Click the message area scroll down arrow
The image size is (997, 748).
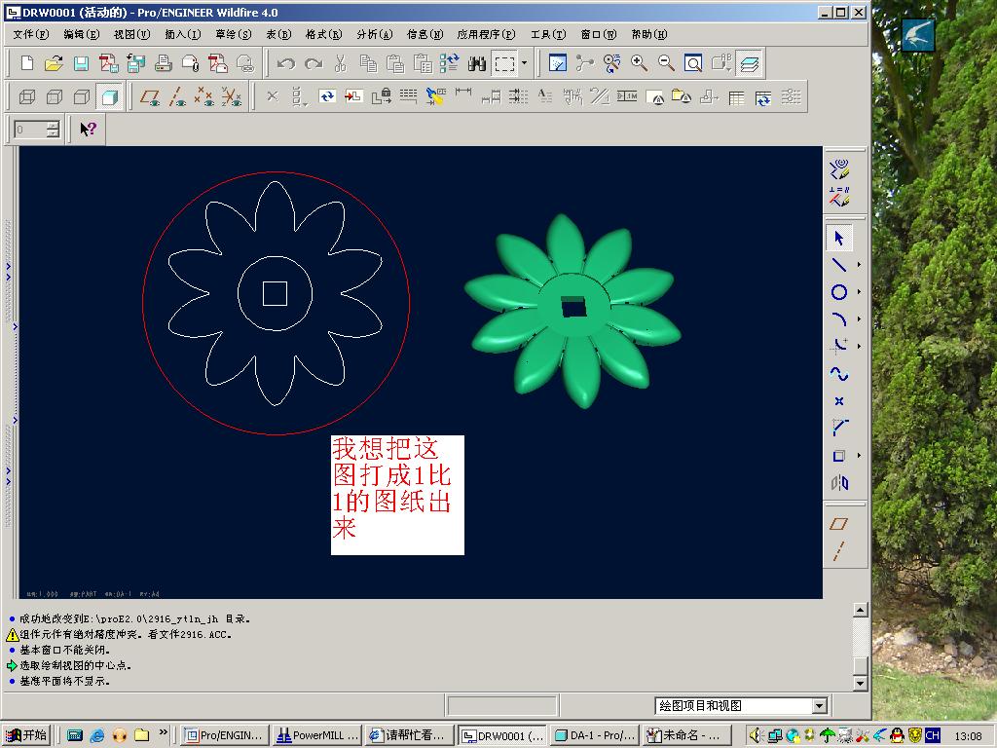tap(860, 683)
